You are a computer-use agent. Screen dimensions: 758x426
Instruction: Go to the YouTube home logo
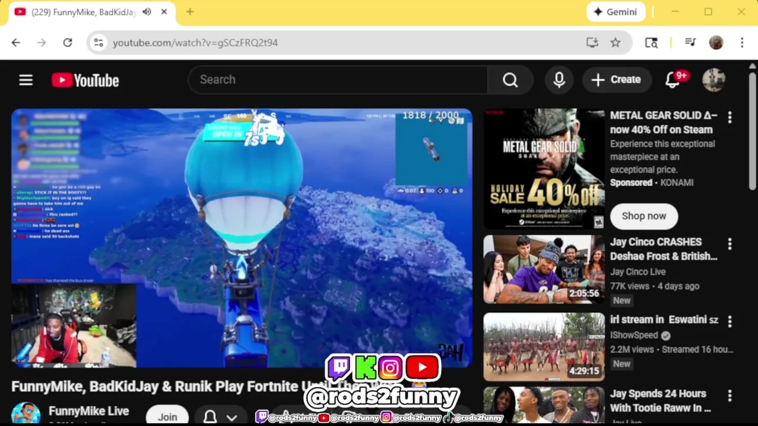point(85,80)
